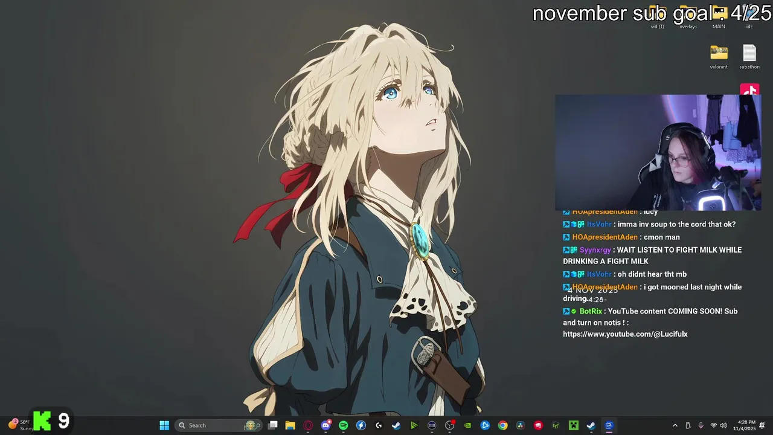The image size is (773, 435).
Task: Open the Steam icon right of Minecraft
Action: click(x=591, y=425)
